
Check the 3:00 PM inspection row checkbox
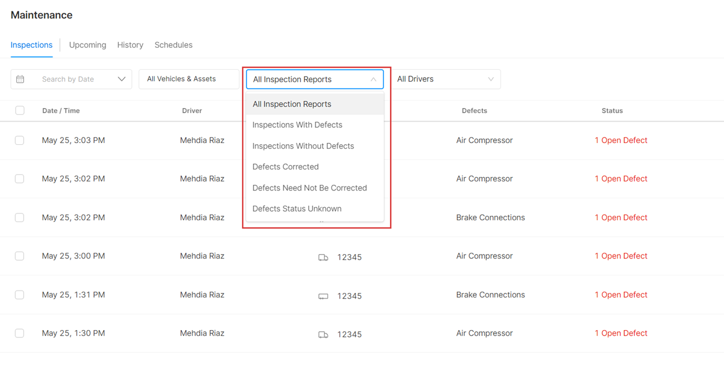tap(20, 256)
